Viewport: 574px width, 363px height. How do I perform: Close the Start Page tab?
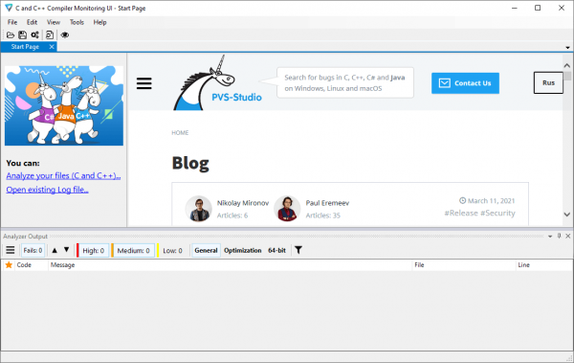52,47
